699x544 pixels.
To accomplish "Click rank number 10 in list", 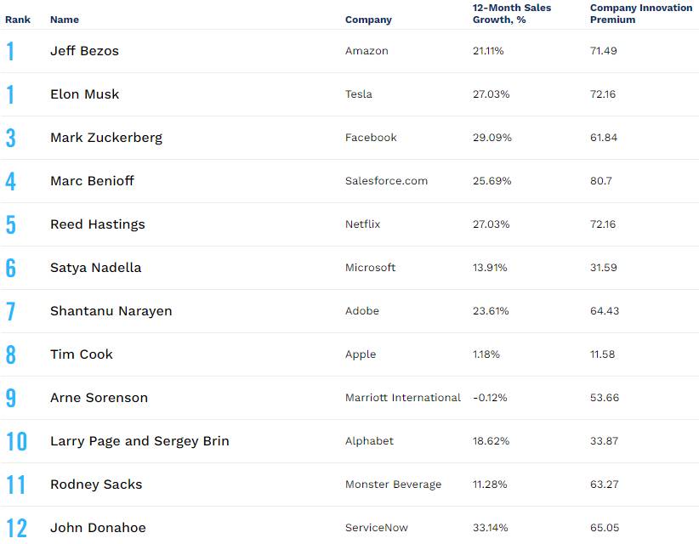I will click(16, 441).
